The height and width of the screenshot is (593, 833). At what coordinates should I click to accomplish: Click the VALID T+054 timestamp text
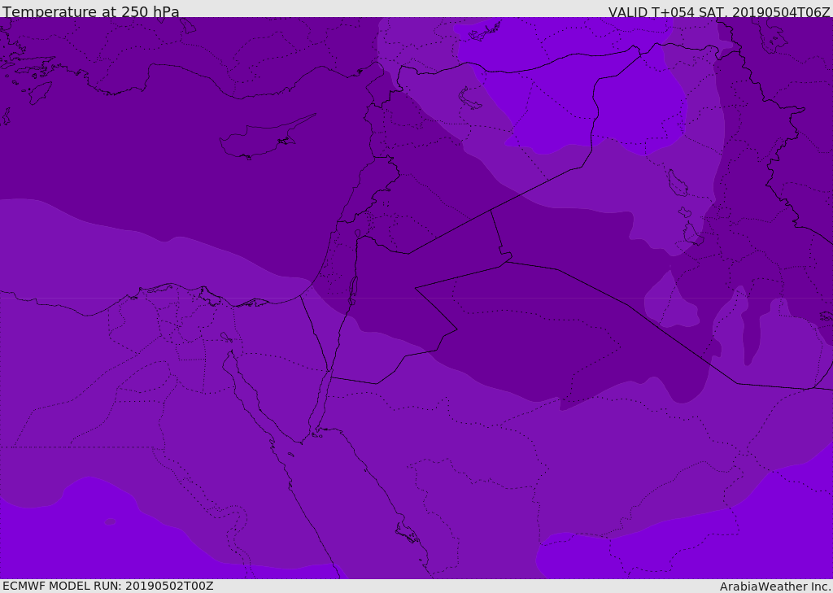pyautogui.click(x=718, y=11)
